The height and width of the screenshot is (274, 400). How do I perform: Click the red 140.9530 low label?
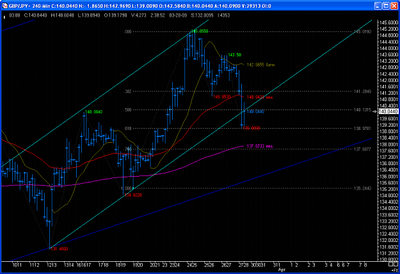pos(221,97)
